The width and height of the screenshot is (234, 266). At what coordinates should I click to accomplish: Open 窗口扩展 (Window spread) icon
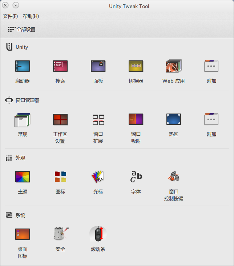[98, 119]
